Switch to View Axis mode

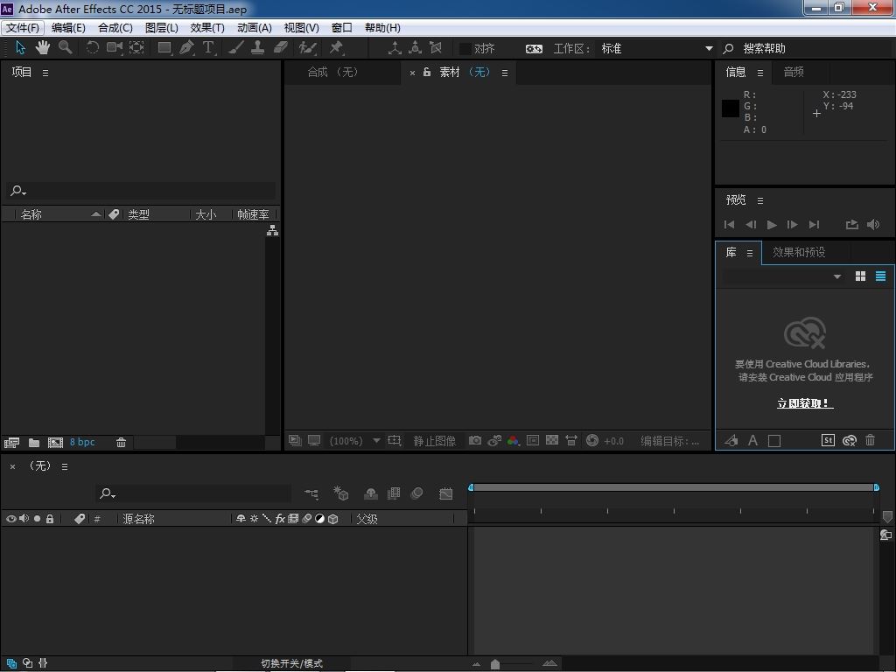[x=436, y=48]
